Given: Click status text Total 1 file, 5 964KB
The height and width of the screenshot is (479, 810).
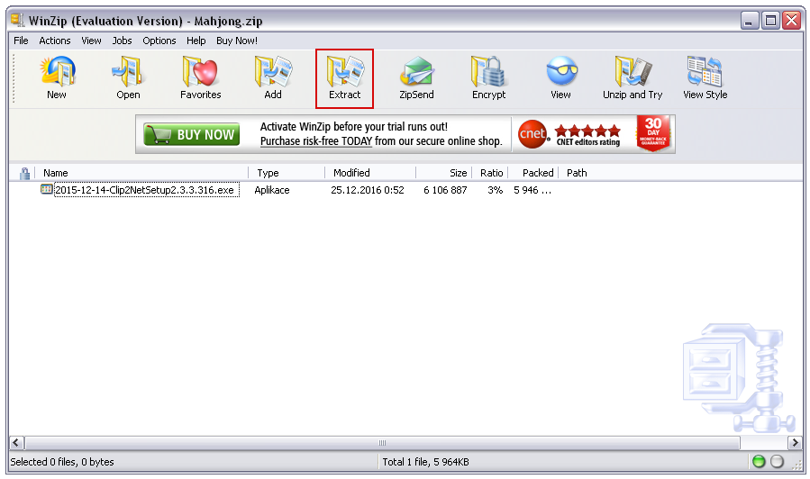Looking at the screenshot, I should pyautogui.click(x=425, y=462).
